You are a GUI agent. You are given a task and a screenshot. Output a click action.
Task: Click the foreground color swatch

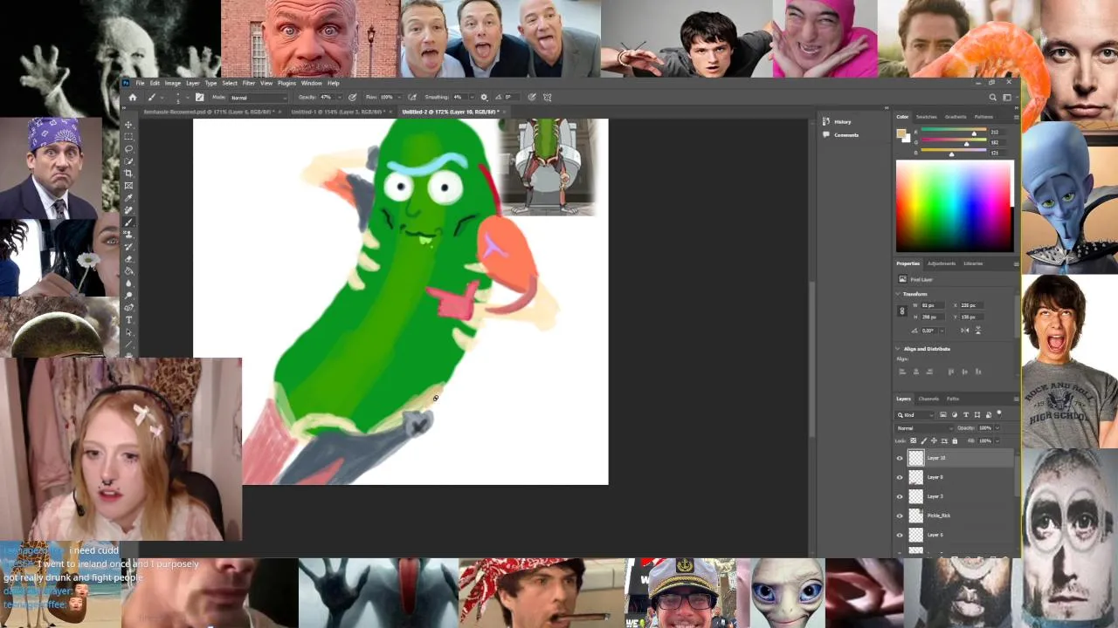click(x=901, y=133)
